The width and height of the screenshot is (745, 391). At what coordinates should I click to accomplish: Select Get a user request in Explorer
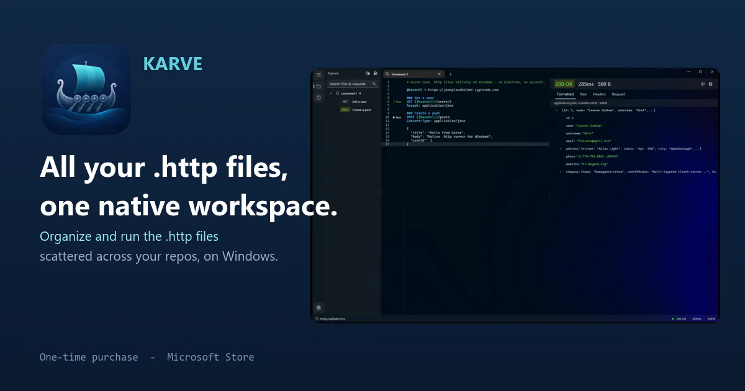click(x=359, y=101)
